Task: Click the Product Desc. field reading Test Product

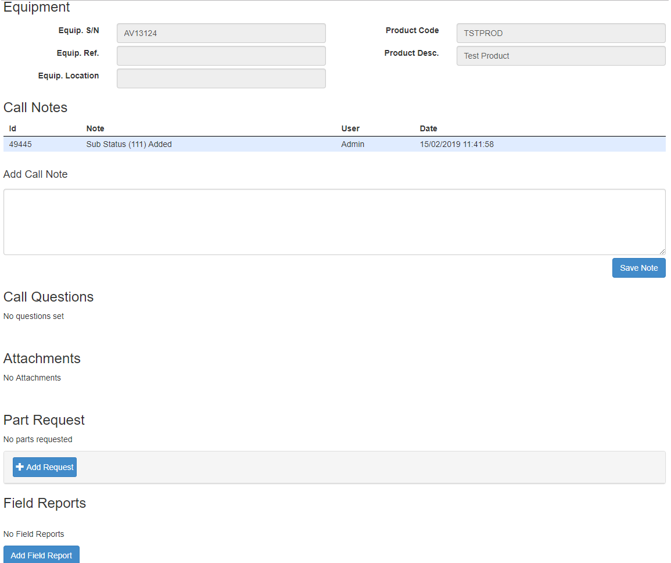Action: (x=561, y=56)
